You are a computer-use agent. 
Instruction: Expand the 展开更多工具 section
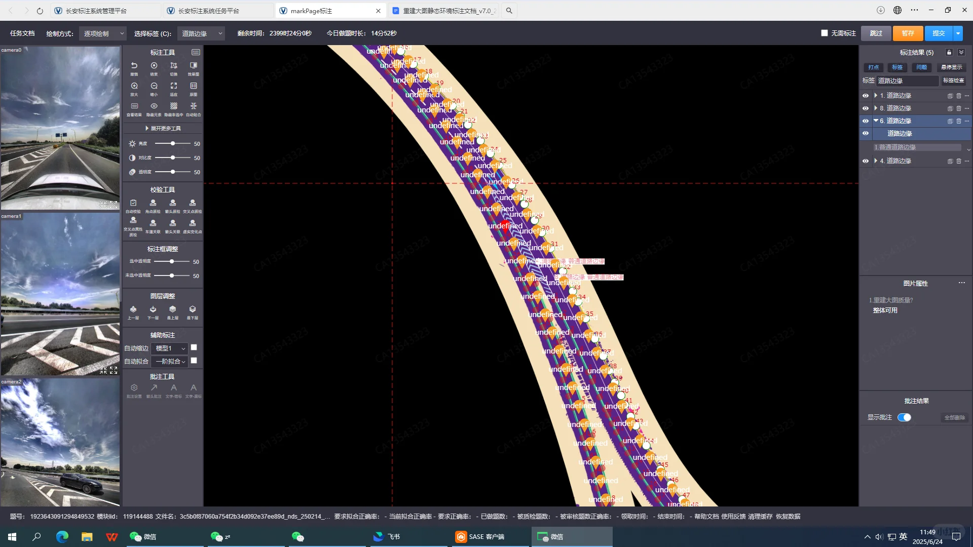point(163,129)
